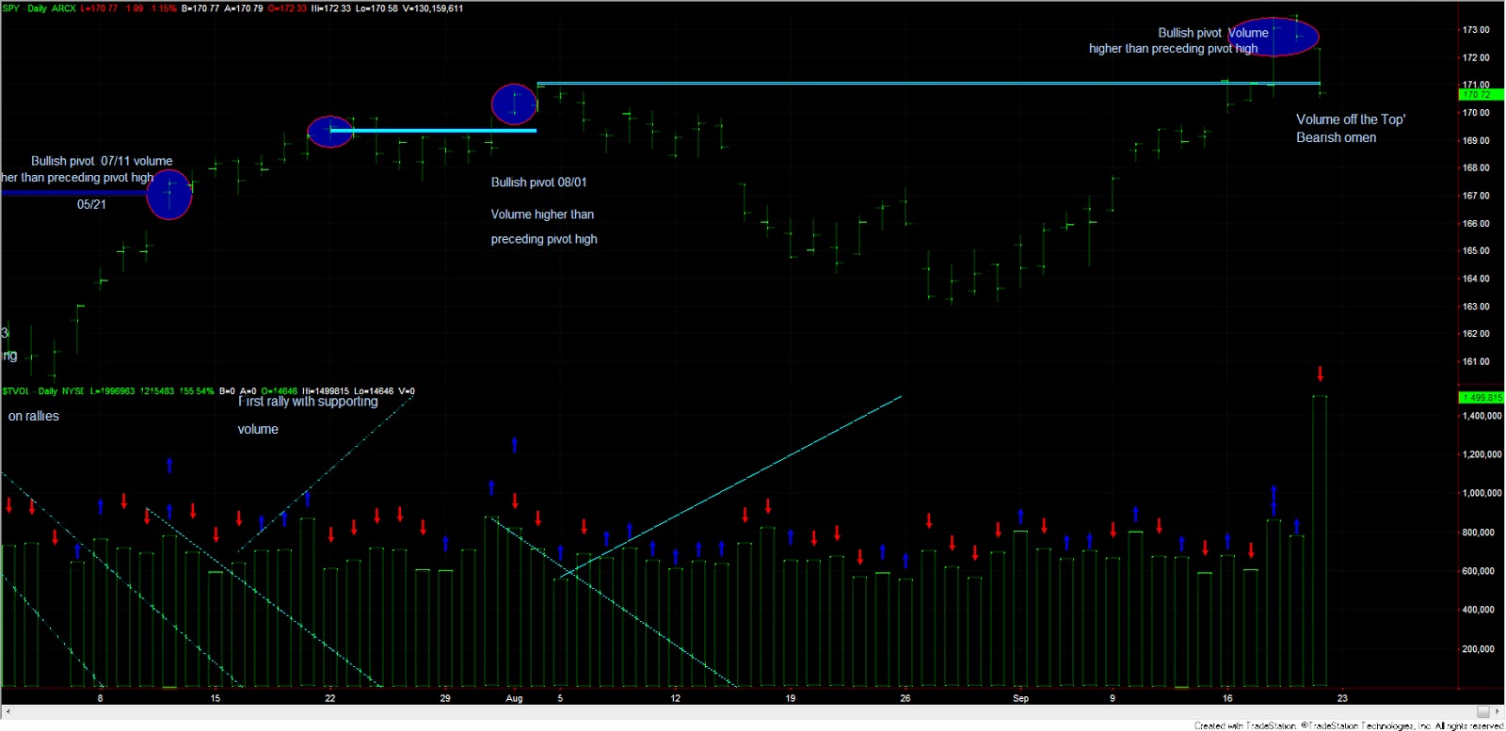This screenshot has height=731, width=1506.
Task: Click the 161.00 price axis label
Action: [1476, 362]
